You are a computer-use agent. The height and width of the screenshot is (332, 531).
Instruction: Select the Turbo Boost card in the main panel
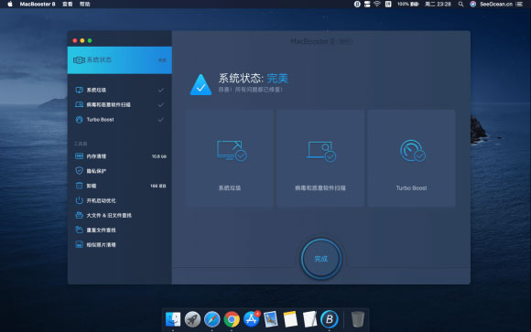point(411,158)
